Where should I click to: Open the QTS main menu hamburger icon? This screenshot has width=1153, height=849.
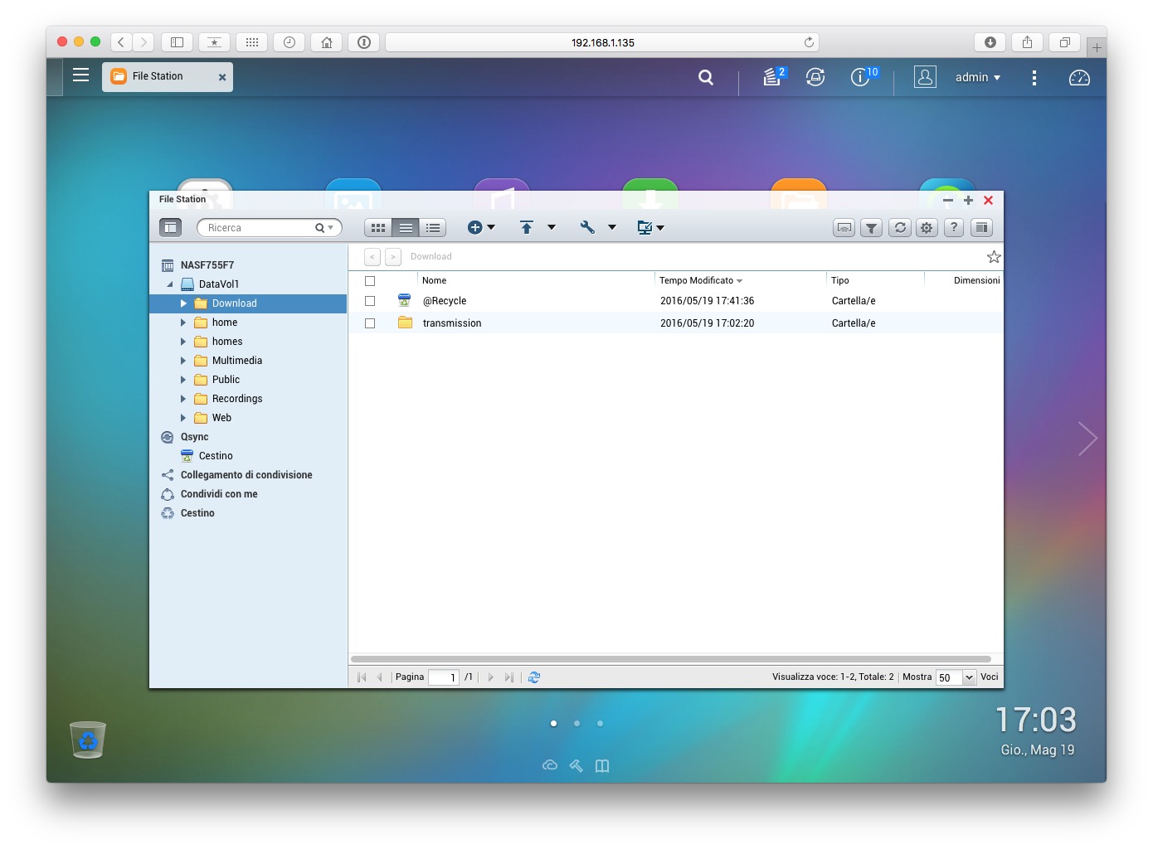point(80,75)
